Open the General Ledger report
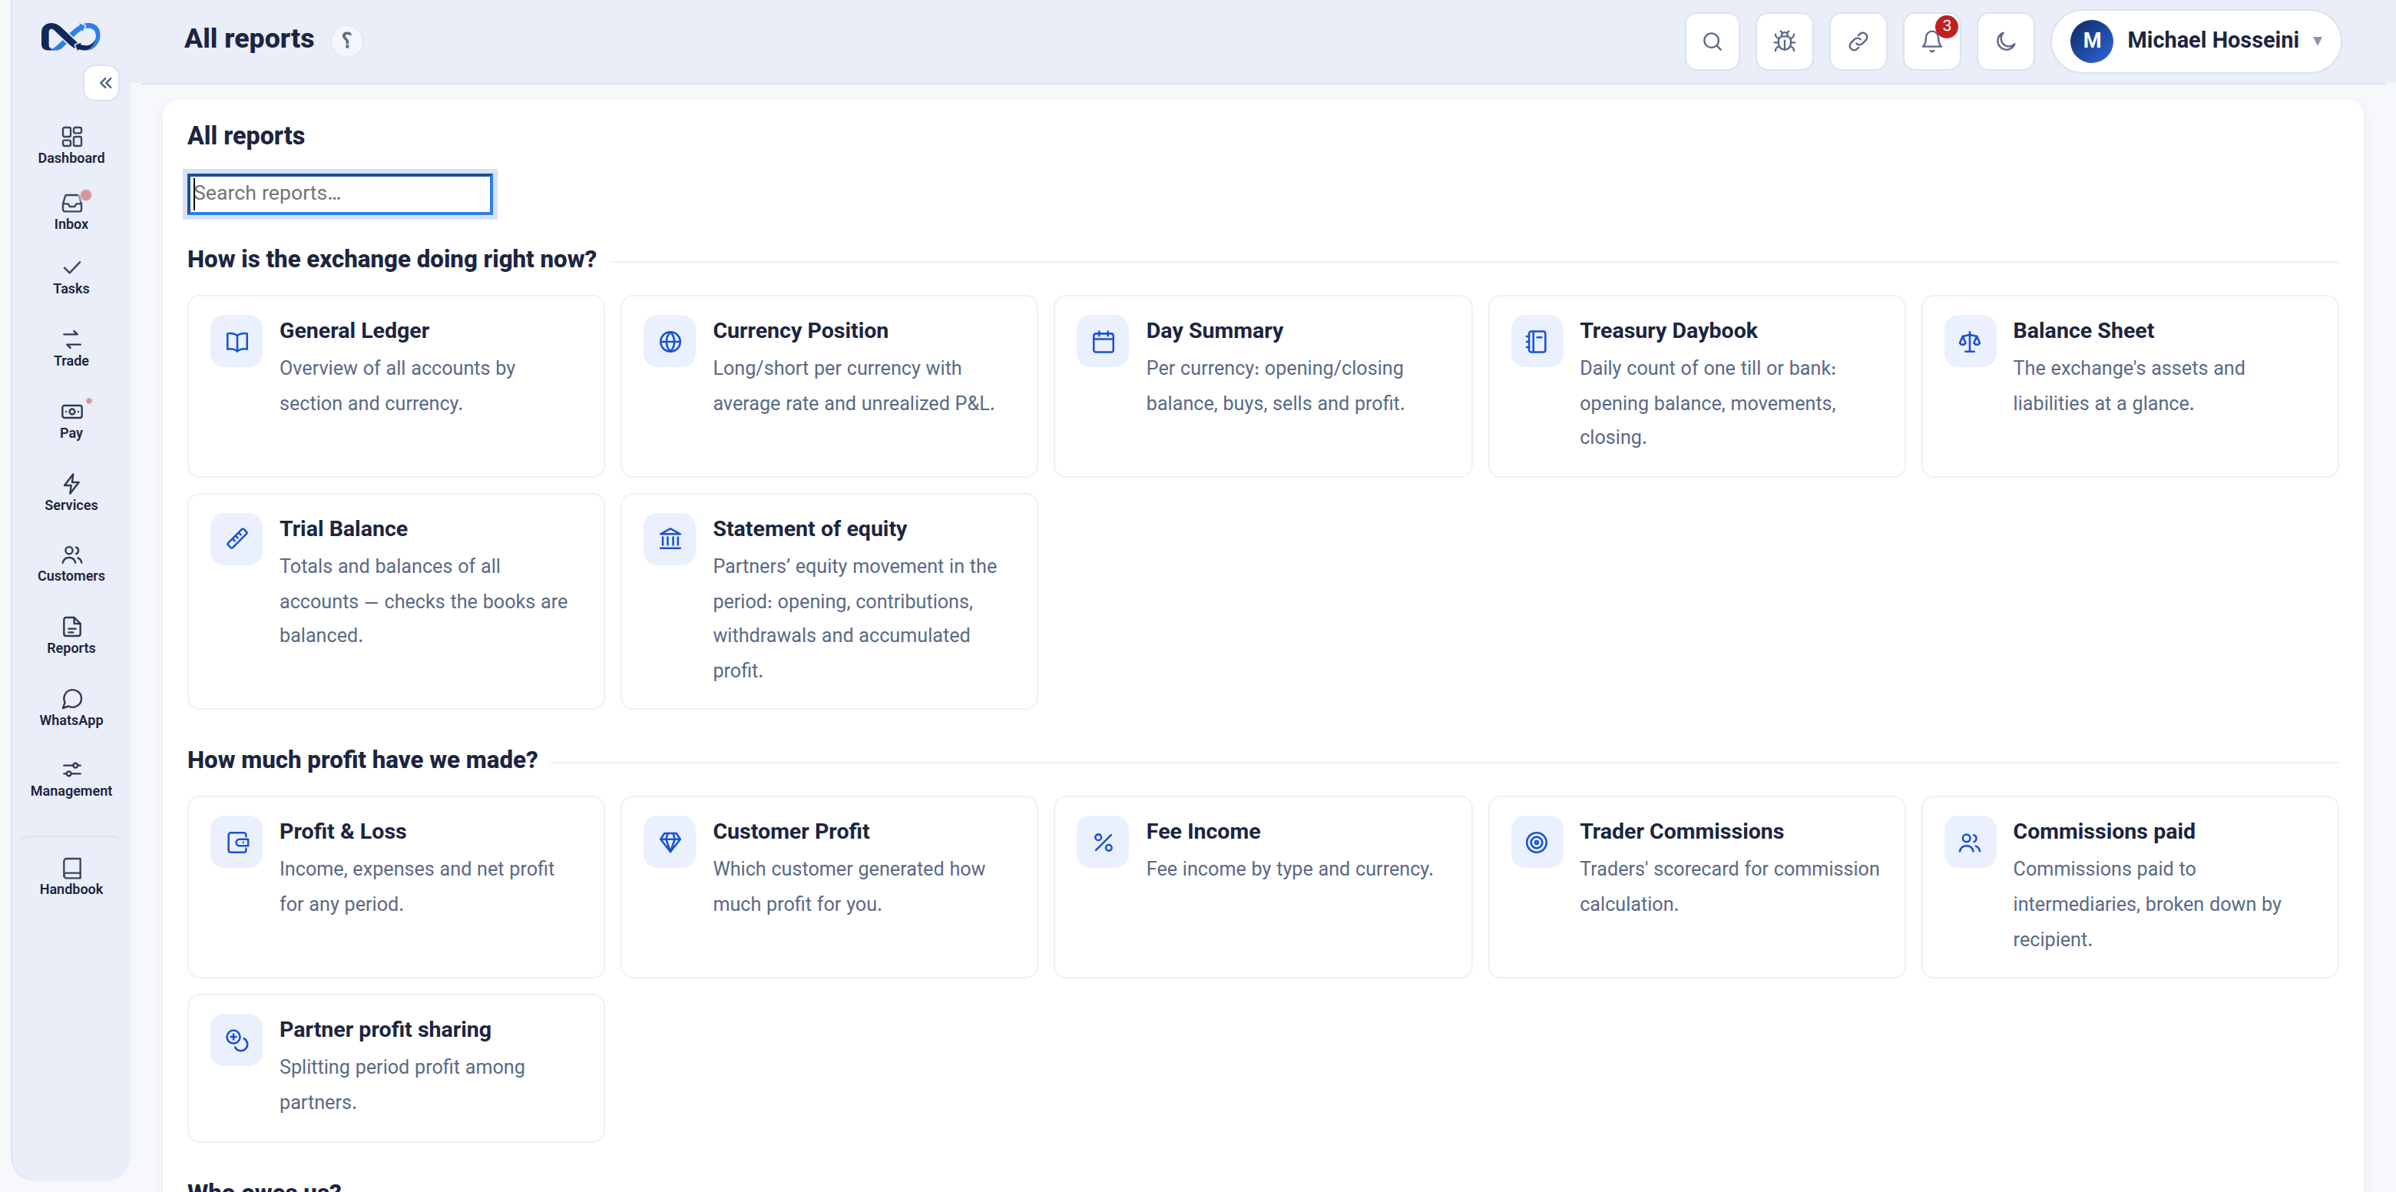 pos(395,386)
